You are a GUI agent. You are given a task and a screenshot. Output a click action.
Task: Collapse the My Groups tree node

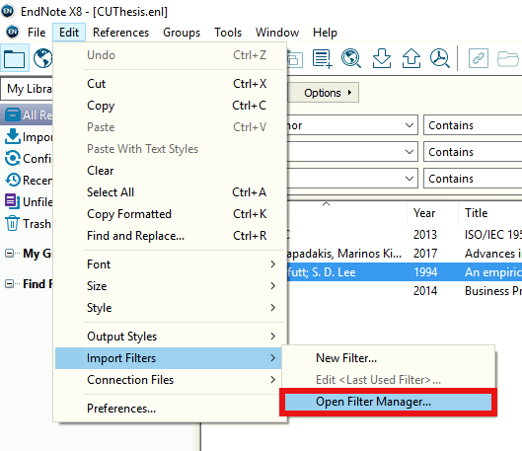point(9,254)
